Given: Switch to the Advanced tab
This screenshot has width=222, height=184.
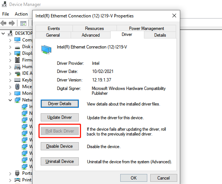Looking at the screenshot, I should click(91, 35).
